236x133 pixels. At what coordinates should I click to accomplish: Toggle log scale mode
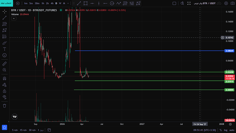(x=226, y=130)
